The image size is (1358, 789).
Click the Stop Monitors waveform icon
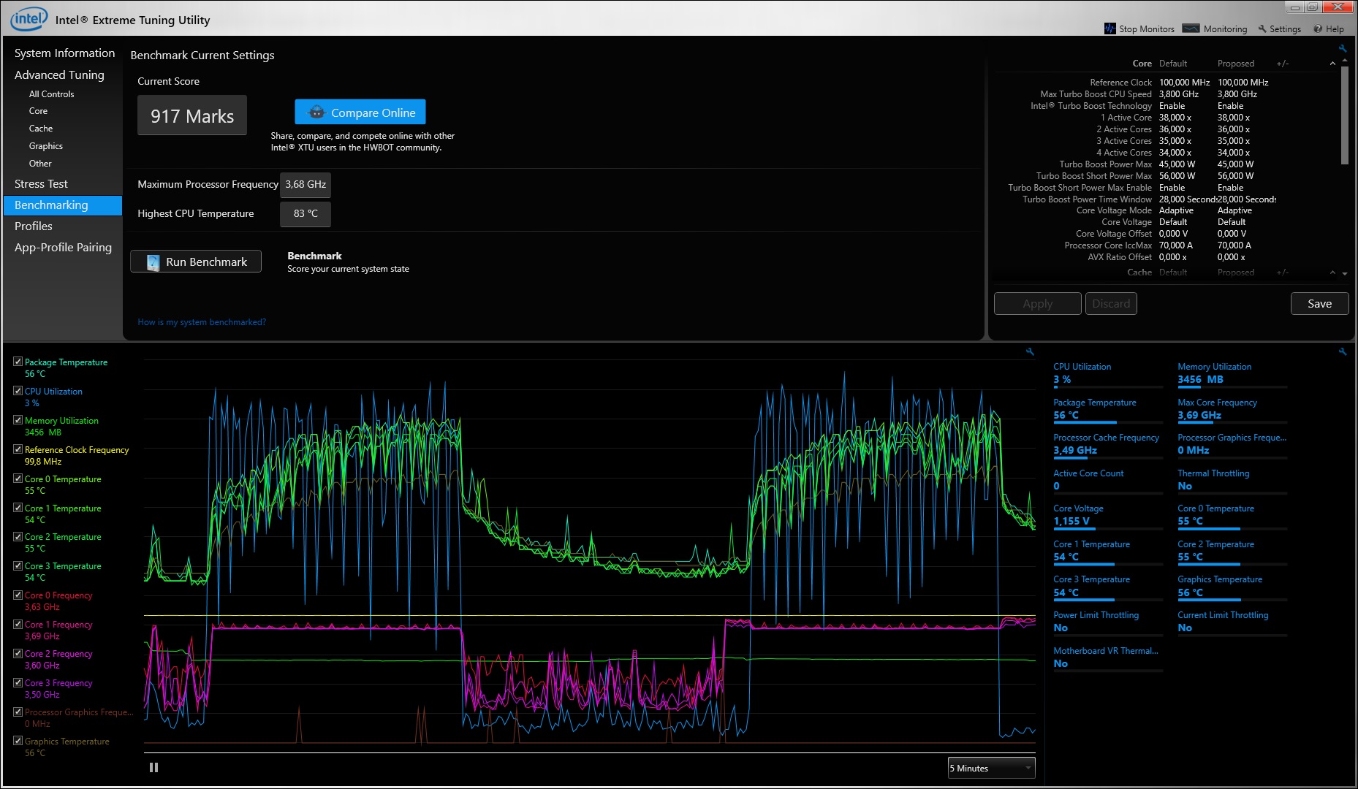point(1110,28)
